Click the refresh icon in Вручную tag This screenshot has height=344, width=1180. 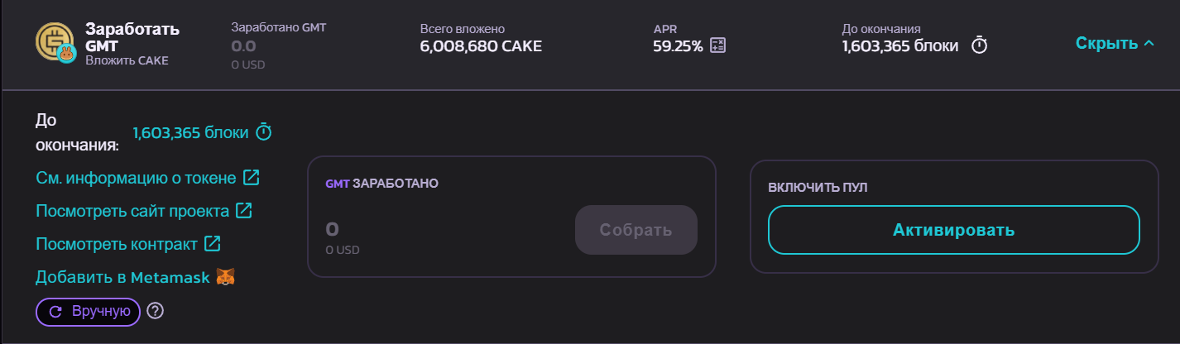click(x=56, y=312)
